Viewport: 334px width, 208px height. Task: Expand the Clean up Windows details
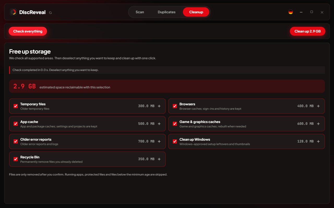pos(318,141)
